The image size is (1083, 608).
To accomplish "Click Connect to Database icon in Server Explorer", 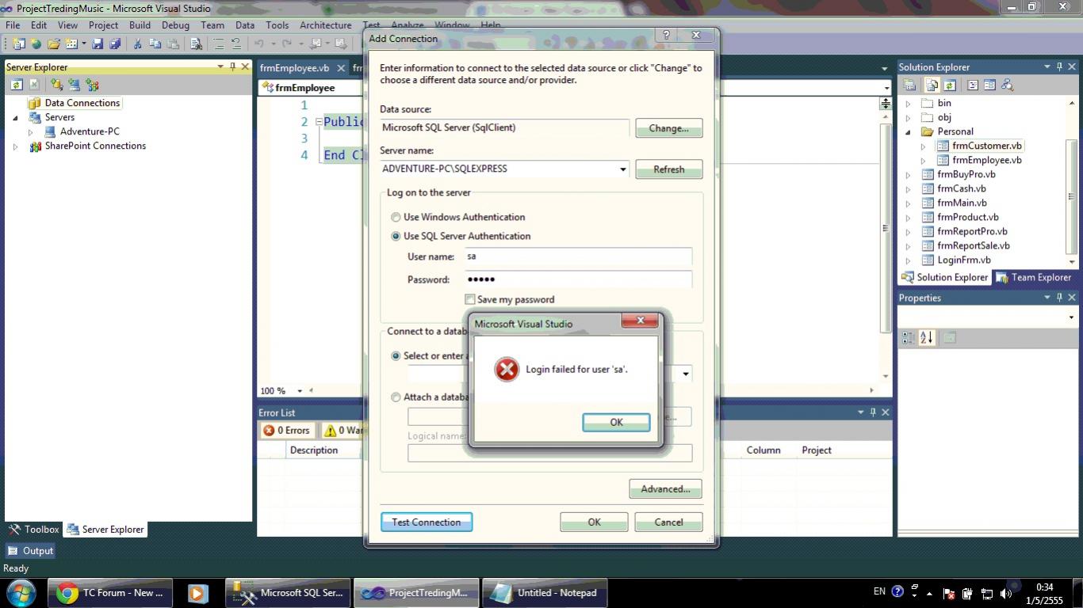I will [x=56, y=85].
